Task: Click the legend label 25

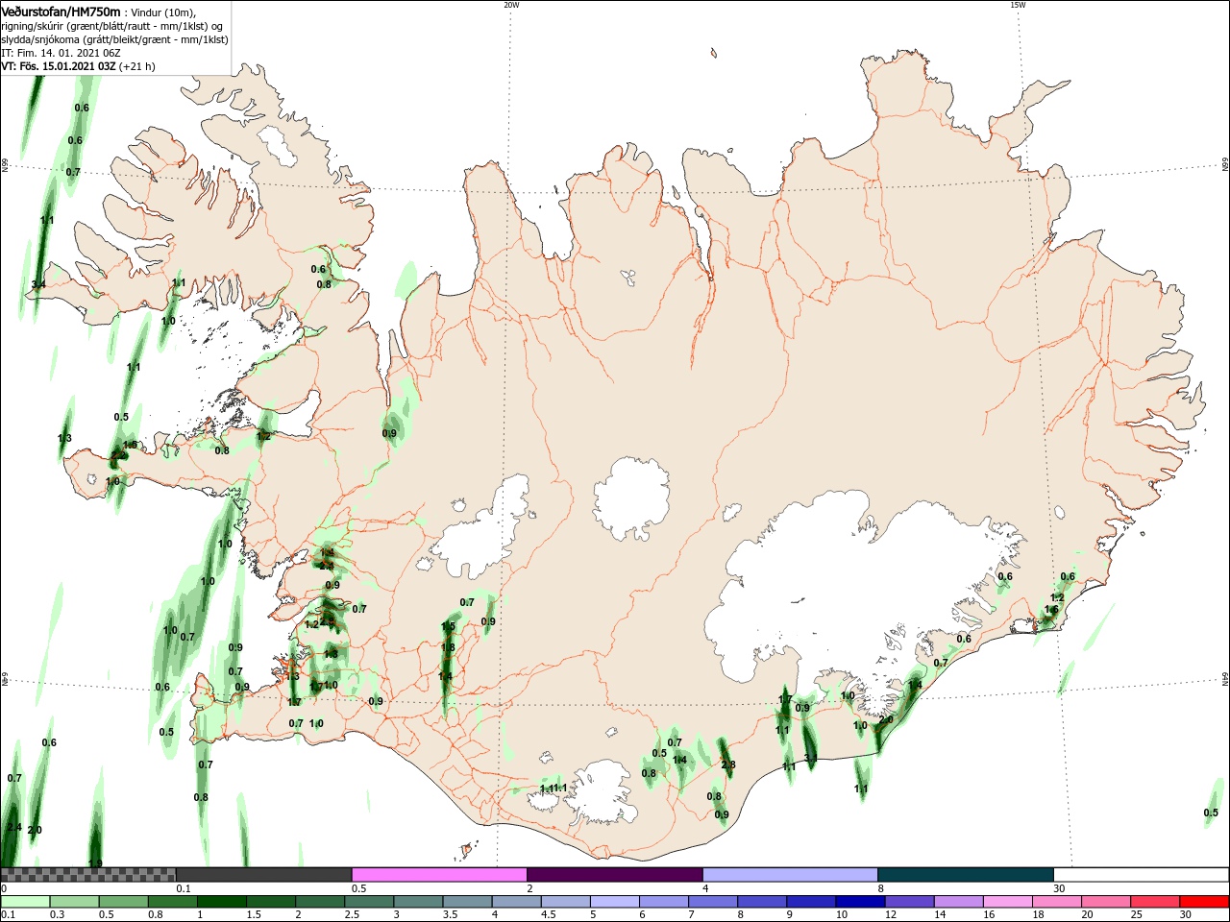Action: (x=1137, y=915)
